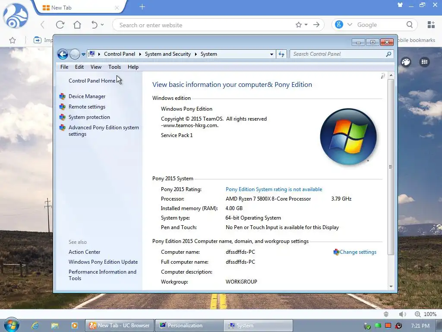Click the import bookmarks icon
Viewport: 442px width, 332px height.
pyautogui.click(x=37, y=40)
